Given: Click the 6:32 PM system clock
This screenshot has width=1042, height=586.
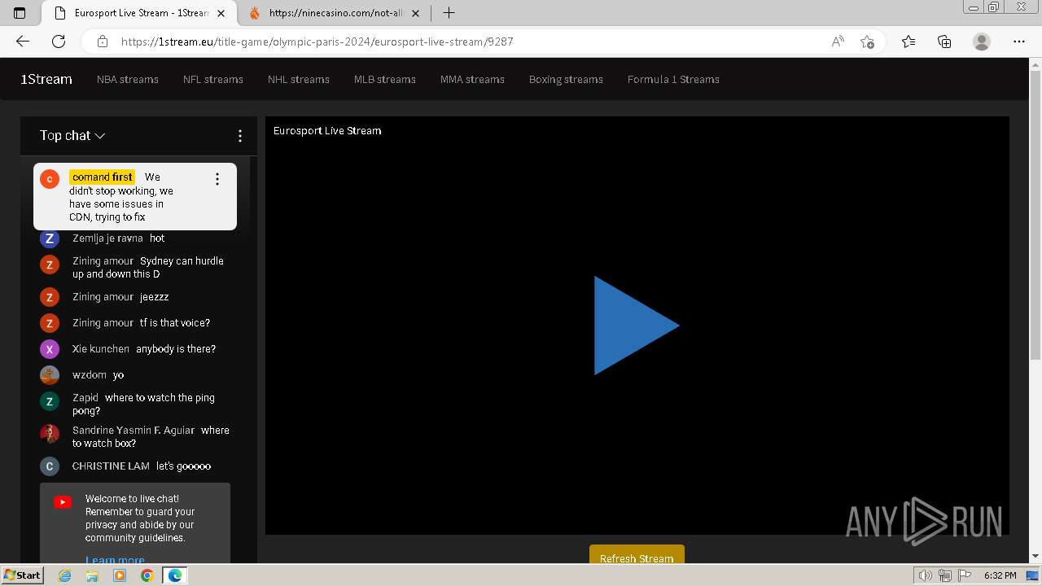Looking at the screenshot, I should coord(1000,575).
